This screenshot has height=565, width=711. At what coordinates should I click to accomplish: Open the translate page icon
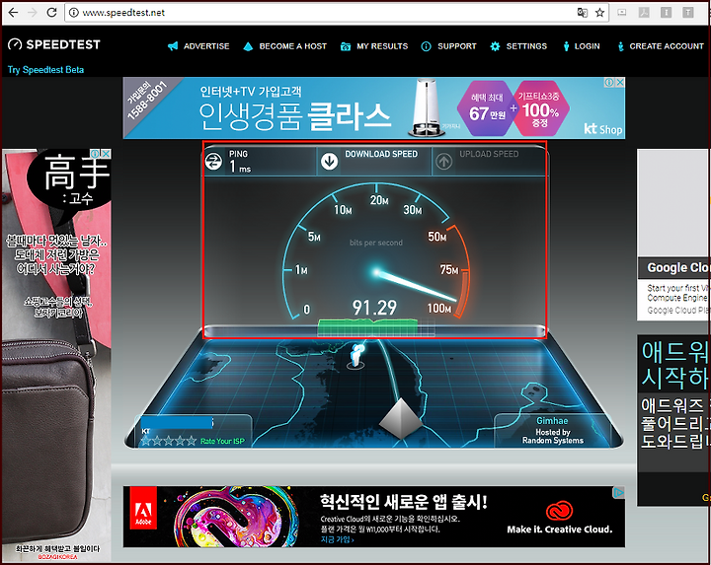tap(583, 13)
